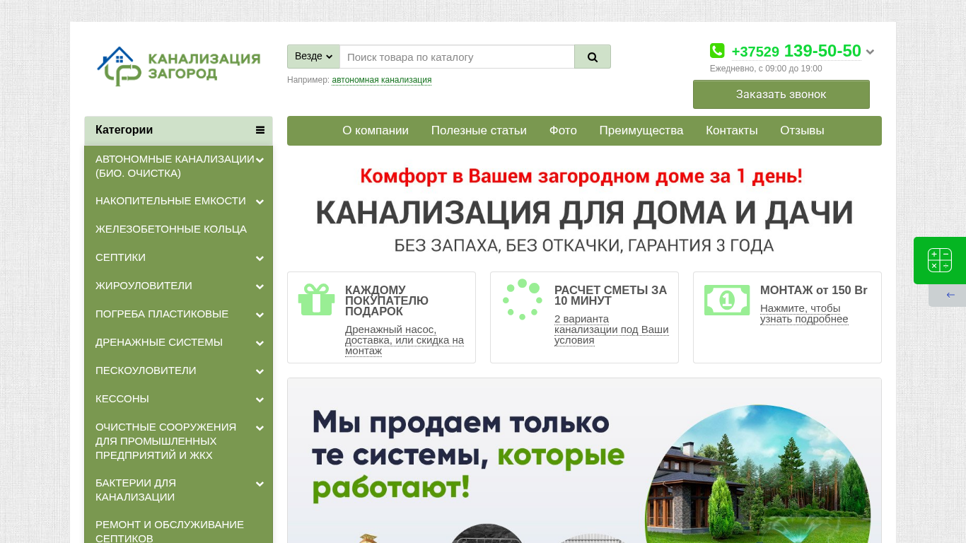Click the green phone icon
The width and height of the screenshot is (966, 543).
point(717,51)
